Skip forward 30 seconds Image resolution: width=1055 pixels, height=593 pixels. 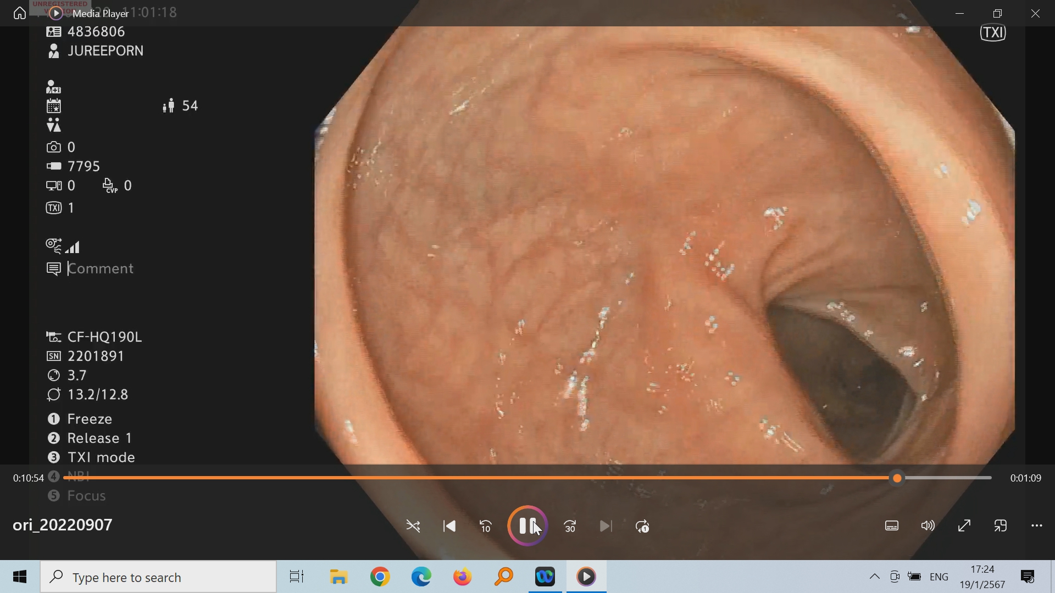click(x=570, y=527)
